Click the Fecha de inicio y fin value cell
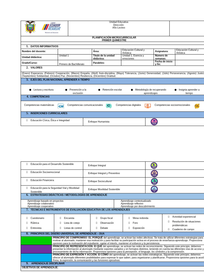 (x=190, y=63)
